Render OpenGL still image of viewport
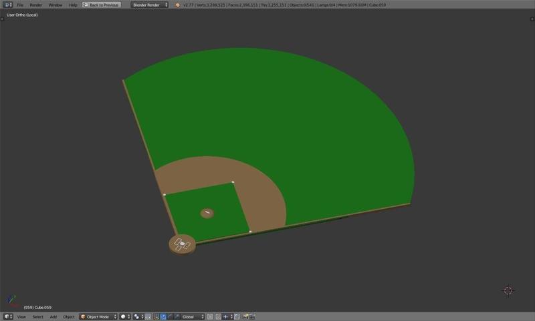The height and width of the screenshot is (321, 535). click(245, 316)
